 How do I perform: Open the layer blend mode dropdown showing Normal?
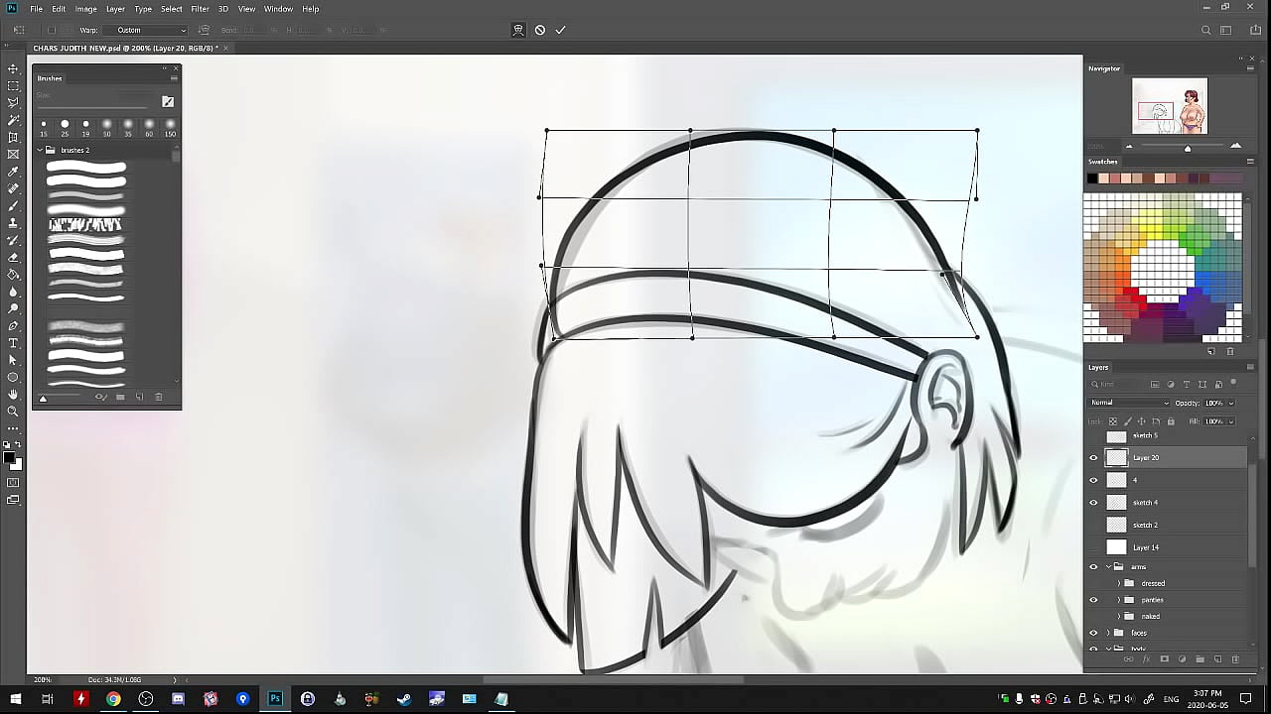pos(1129,403)
